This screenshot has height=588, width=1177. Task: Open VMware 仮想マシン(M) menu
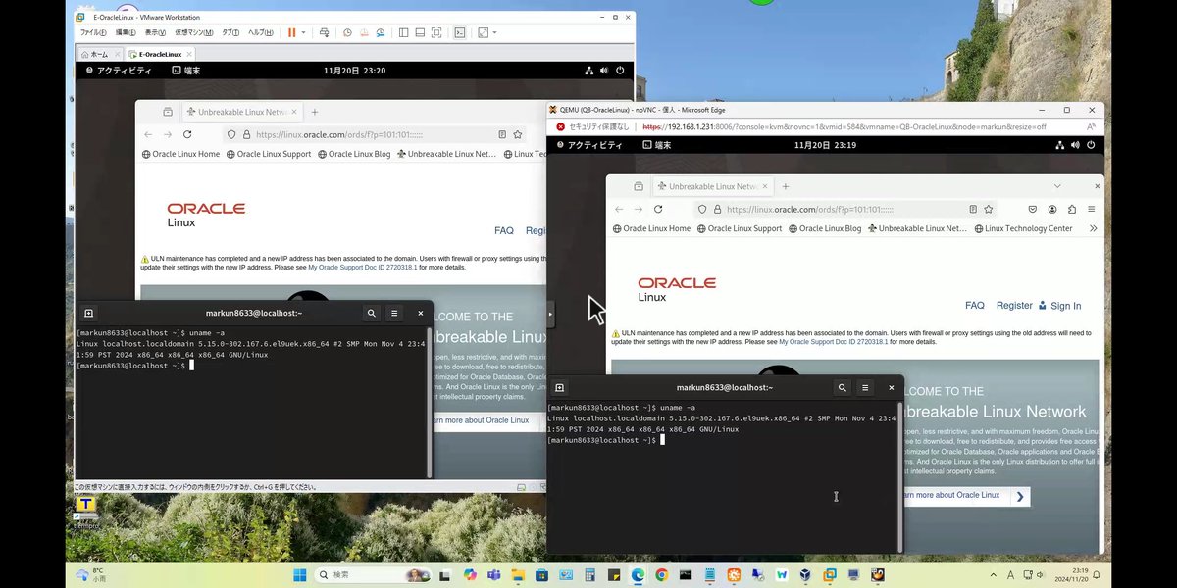[x=194, y=32]
